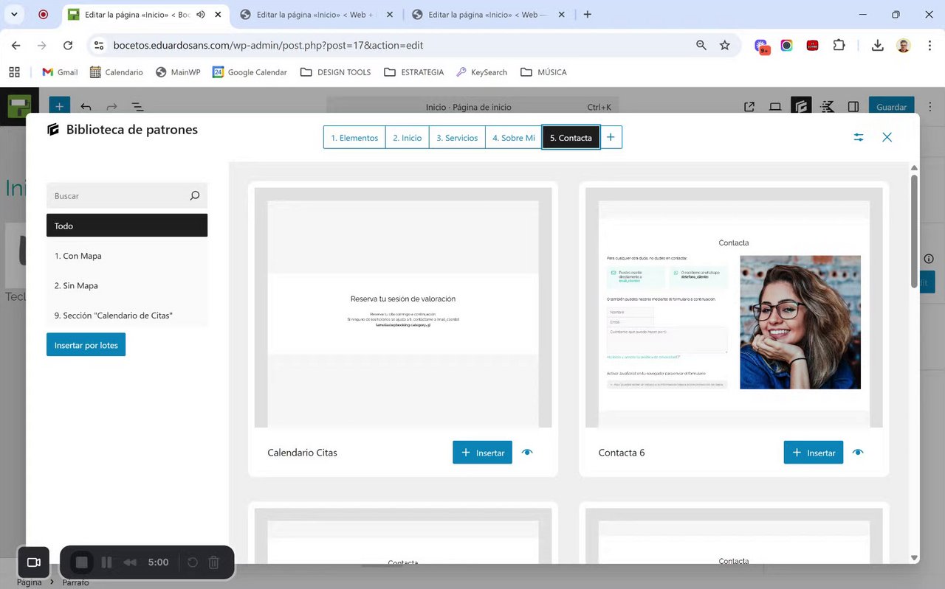
Task: Click the Guardar button in editor
Action: click(891, 107)
